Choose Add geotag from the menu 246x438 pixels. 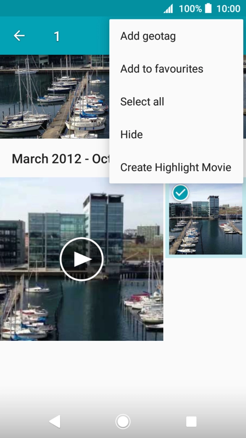click(x=148, y=36)
